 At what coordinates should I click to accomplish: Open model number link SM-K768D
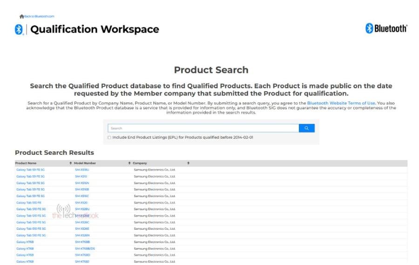pos(82,255)
